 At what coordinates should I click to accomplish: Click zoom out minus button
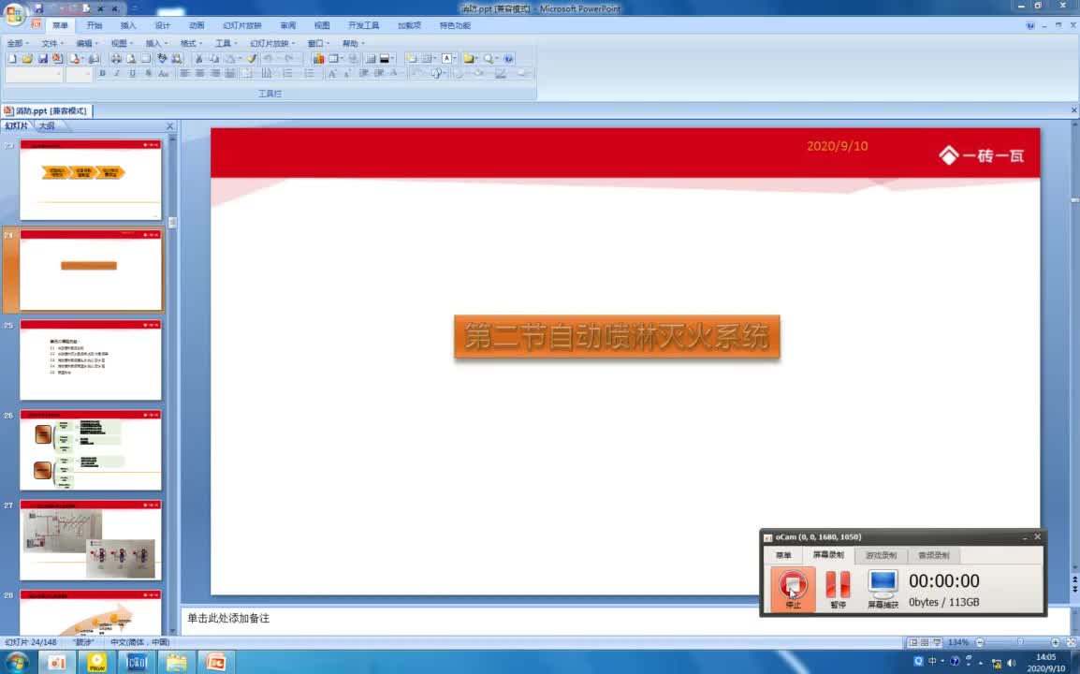pos(980,642)
